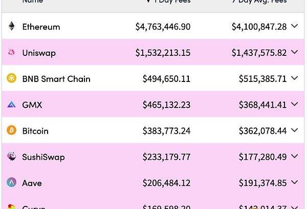
Task: Open the SushiSwap name link
Action: pos(43,157)
